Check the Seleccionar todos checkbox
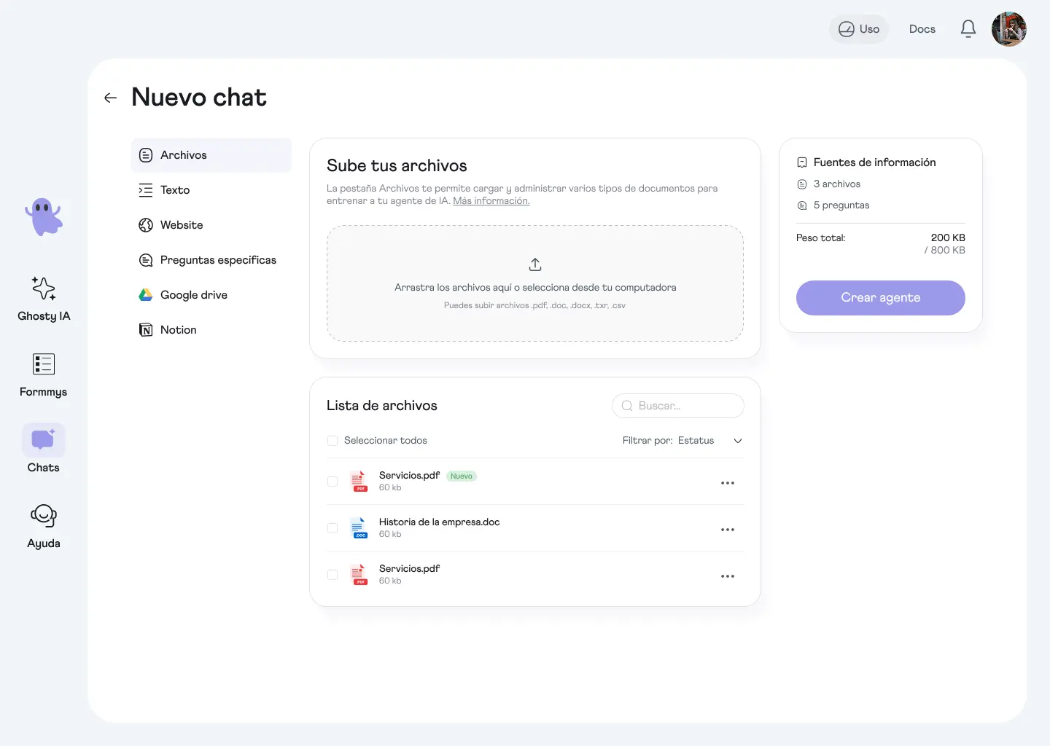This screenshot has height=746, width=1050. point(332,440)
